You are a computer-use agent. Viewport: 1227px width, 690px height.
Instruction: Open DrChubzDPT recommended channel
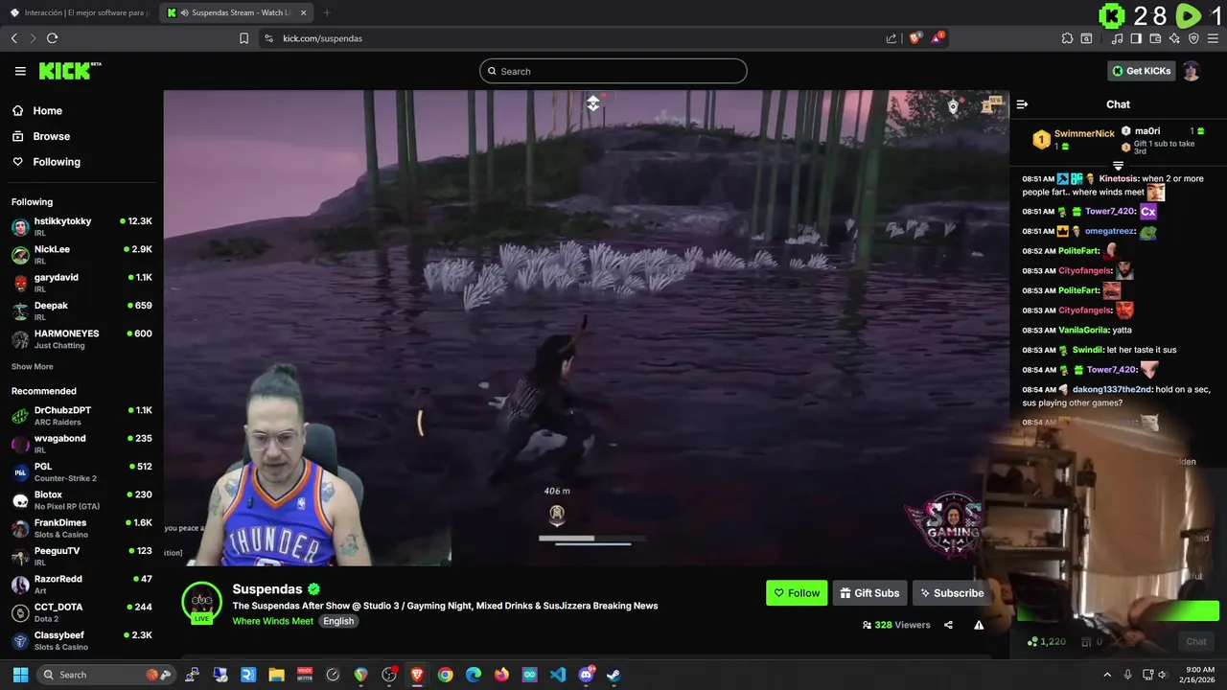[81, 416]
